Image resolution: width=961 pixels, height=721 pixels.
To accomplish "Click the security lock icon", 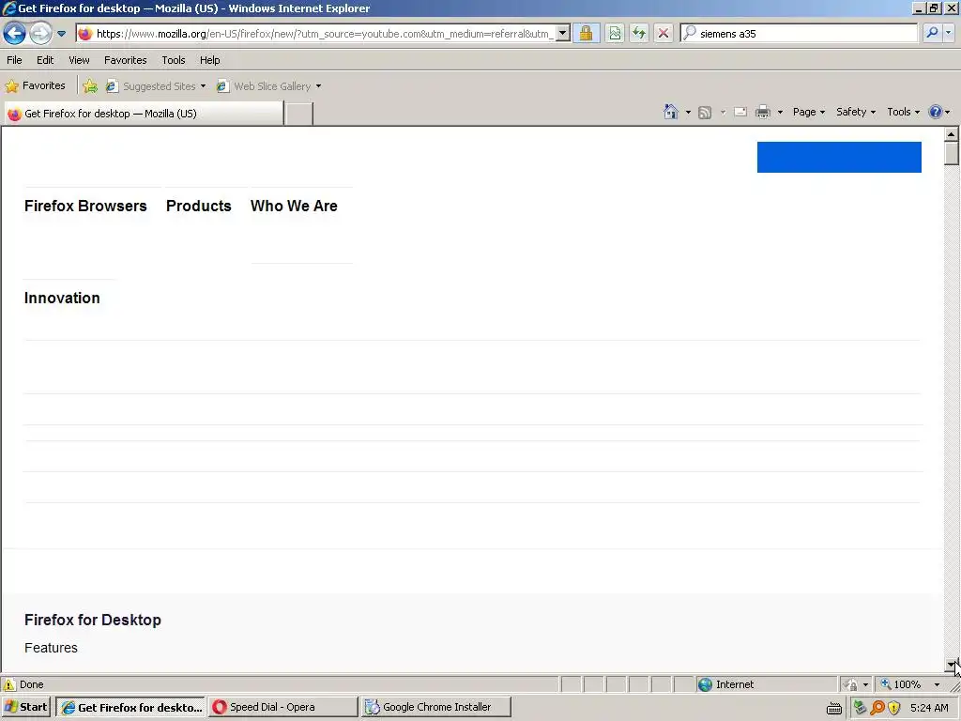I will tap(586, 33).
